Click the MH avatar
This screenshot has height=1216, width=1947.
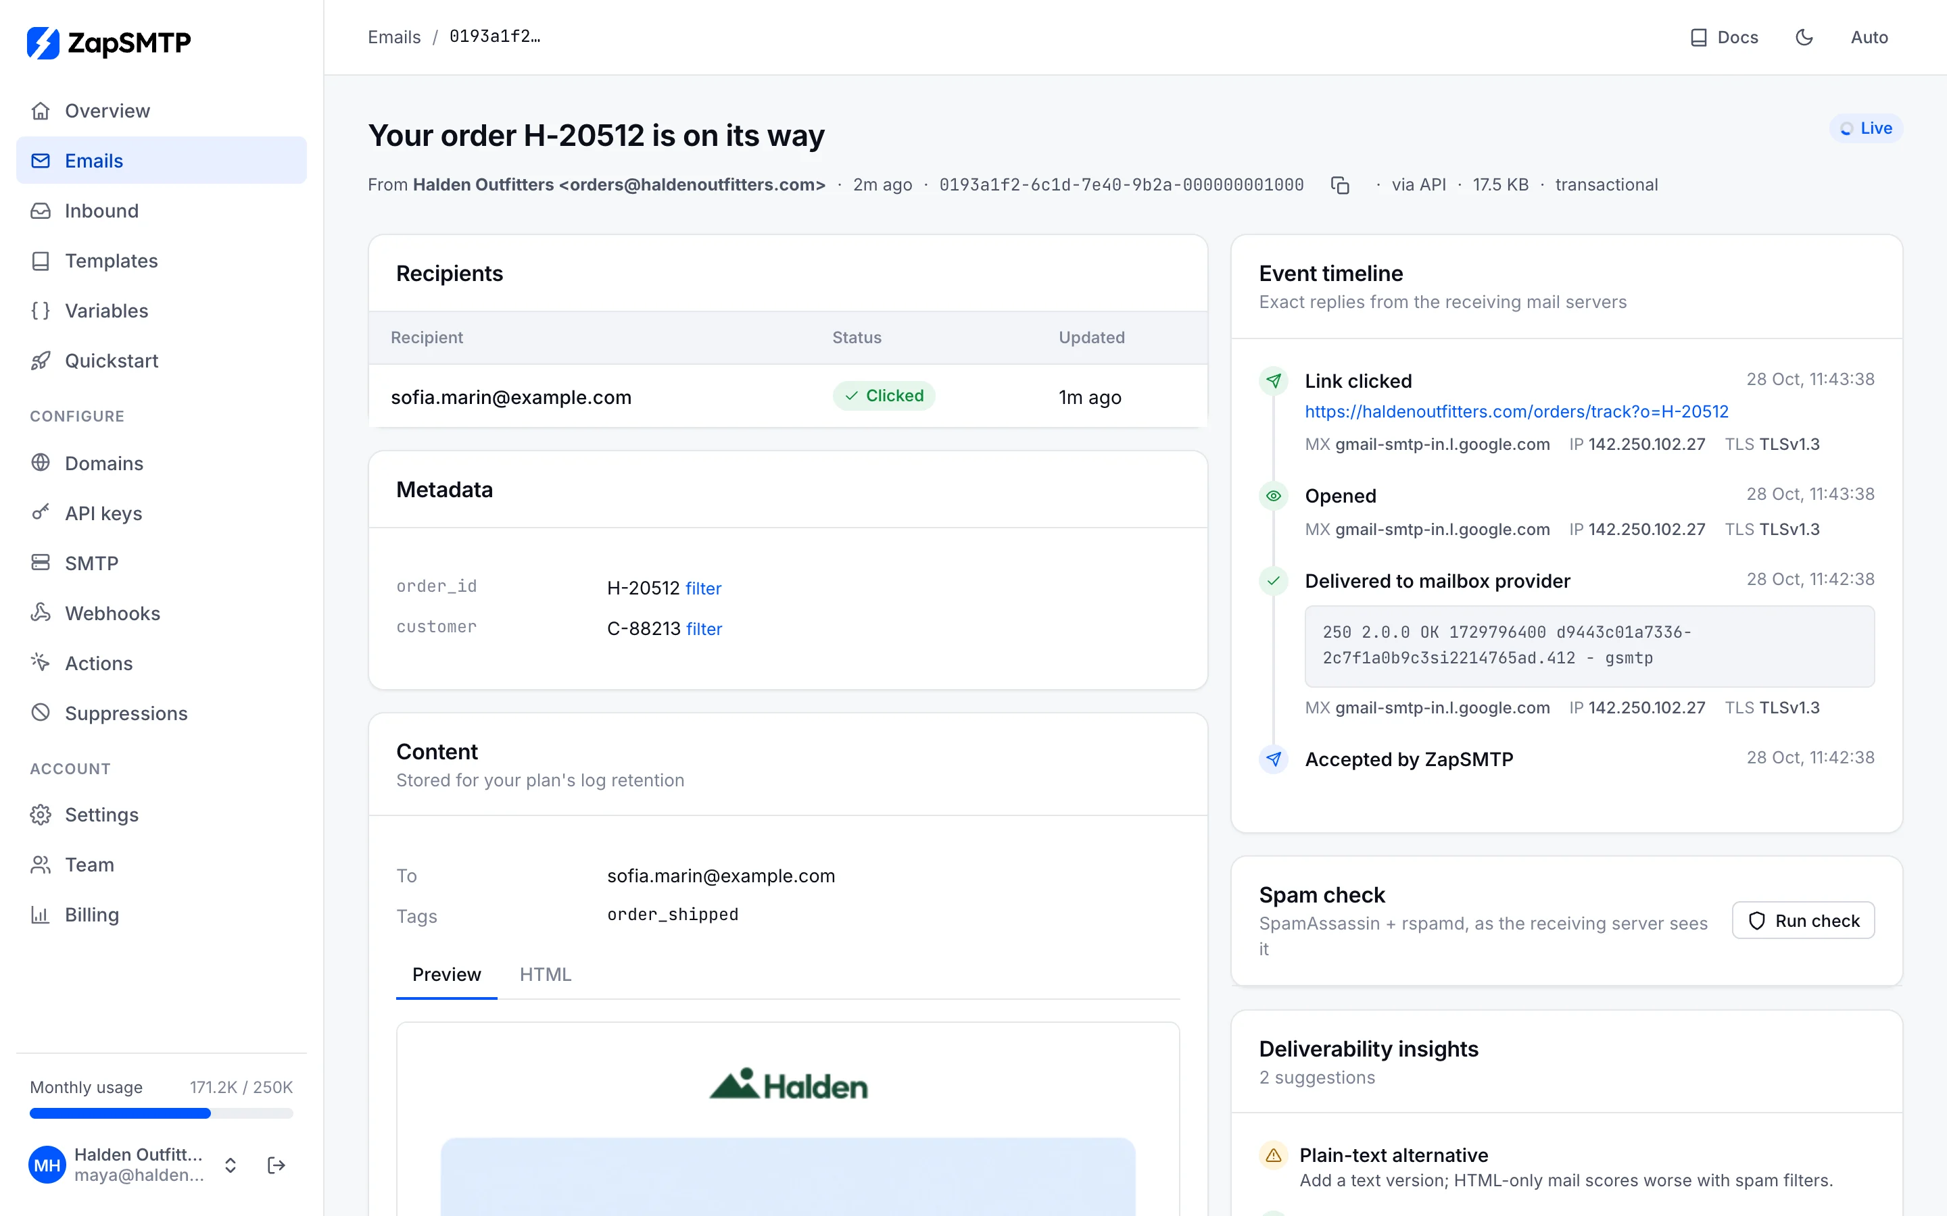click(x=47, y=1165)
